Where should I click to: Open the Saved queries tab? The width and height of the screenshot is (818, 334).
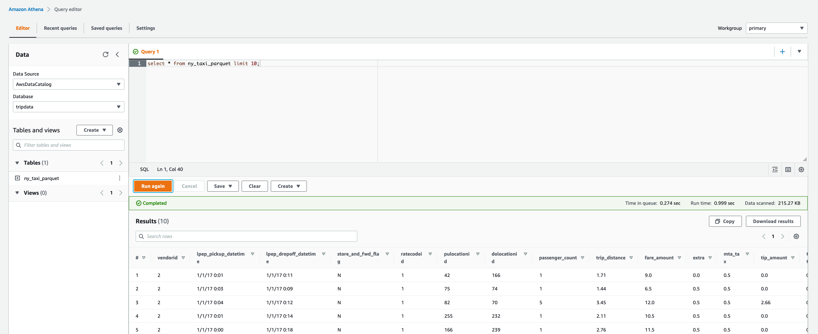[106, 28]
